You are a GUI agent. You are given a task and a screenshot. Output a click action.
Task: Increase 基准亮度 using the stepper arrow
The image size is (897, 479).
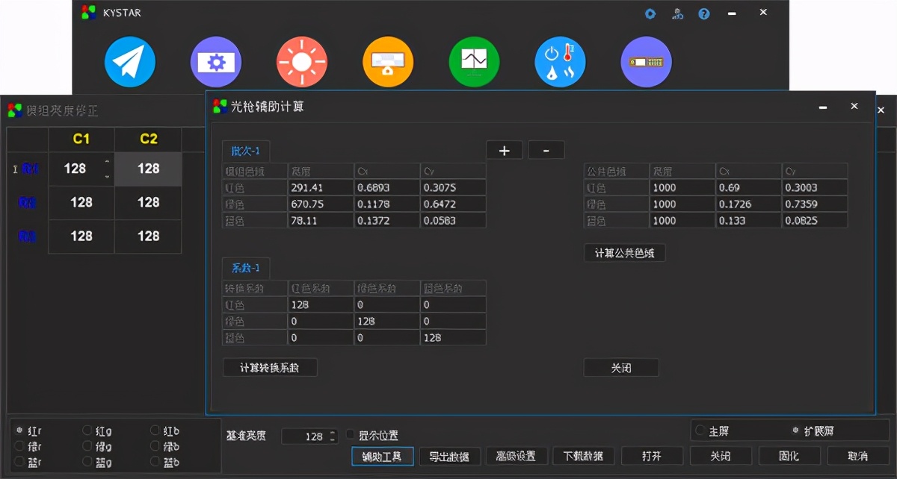(x=334, y=432)
